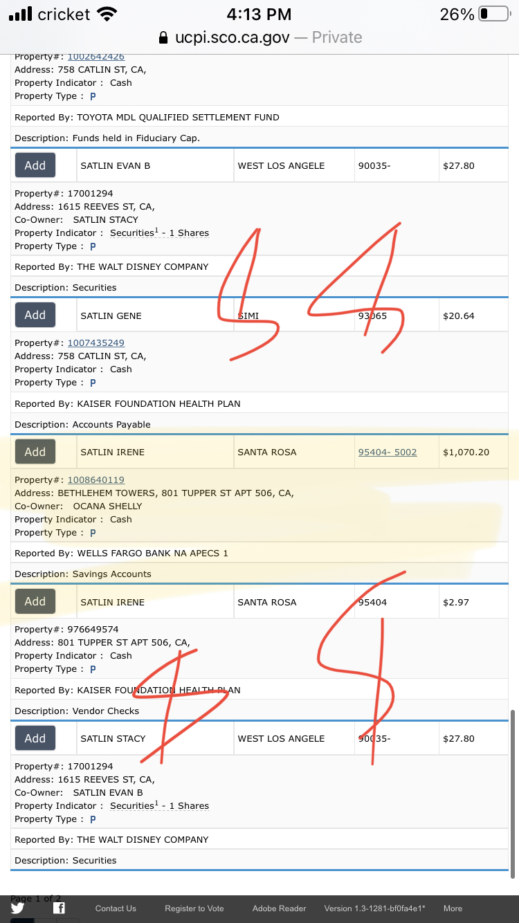Screen dimensions: 519x923
Task: Add the SATLIN IRENE $2.97 property
Action: click(x=35, y=601)
